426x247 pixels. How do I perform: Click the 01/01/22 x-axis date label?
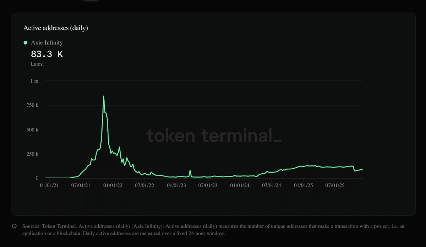click(113, 185)
